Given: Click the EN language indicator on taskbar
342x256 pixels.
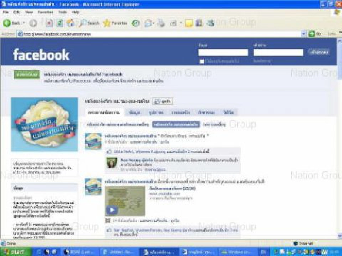Looking at the screenshot, I should 263,252.
